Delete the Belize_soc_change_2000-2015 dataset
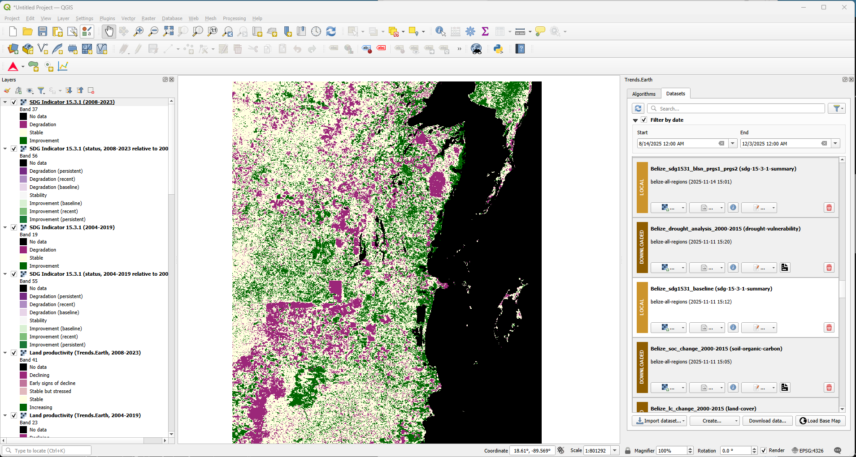 [x=829, y=388]
